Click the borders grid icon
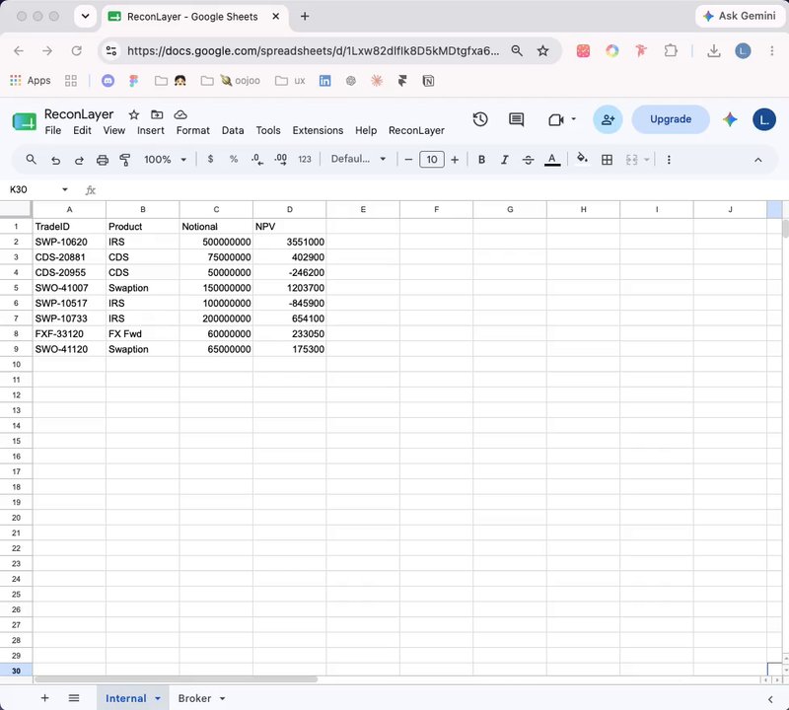The image size is (789, 710). point(607,160)
